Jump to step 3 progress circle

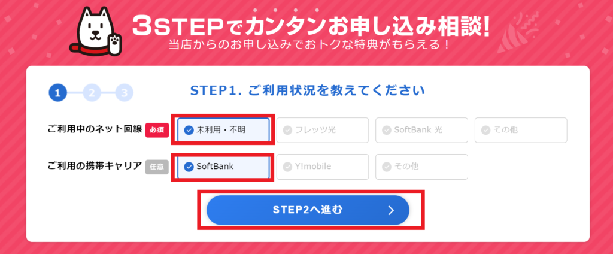point(125,93)
